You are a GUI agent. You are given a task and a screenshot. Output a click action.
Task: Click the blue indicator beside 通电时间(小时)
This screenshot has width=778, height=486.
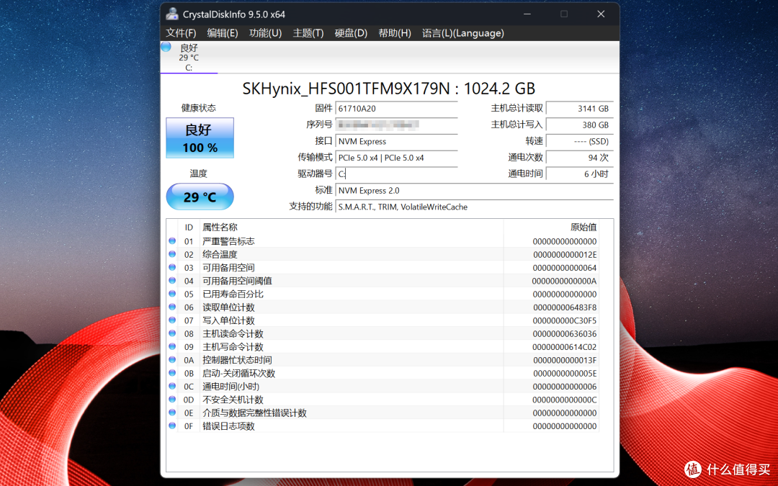[171, 387]
